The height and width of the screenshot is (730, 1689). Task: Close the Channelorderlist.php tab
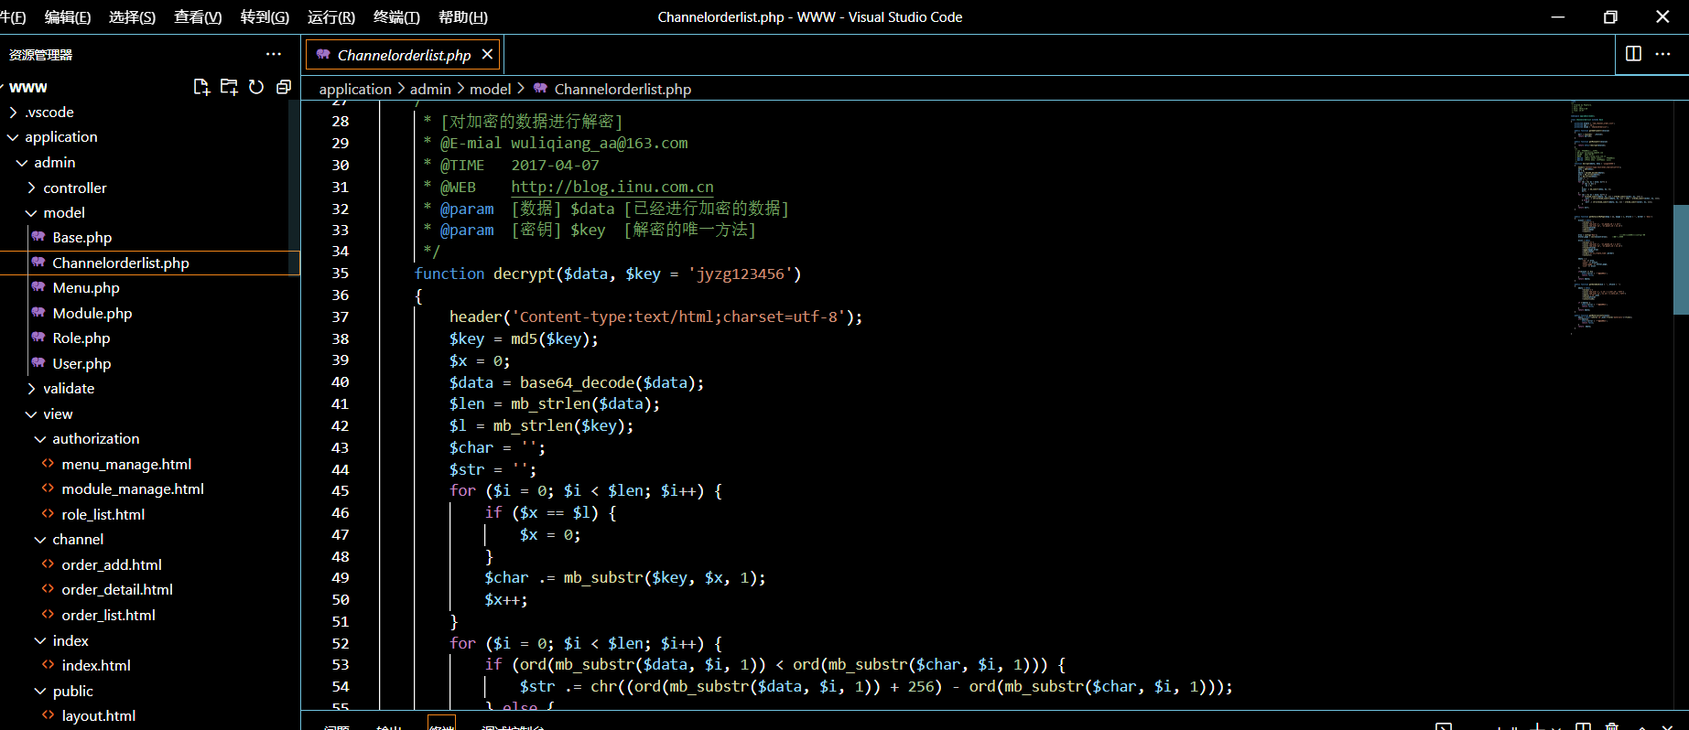pos(488,55)
